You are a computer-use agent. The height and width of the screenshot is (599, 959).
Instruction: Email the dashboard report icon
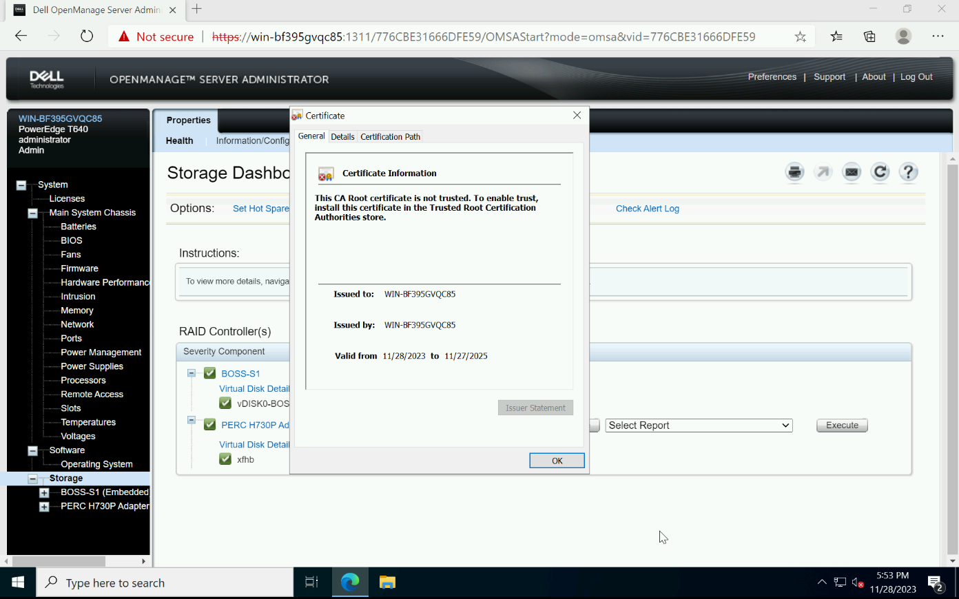(x=852, y=172)
